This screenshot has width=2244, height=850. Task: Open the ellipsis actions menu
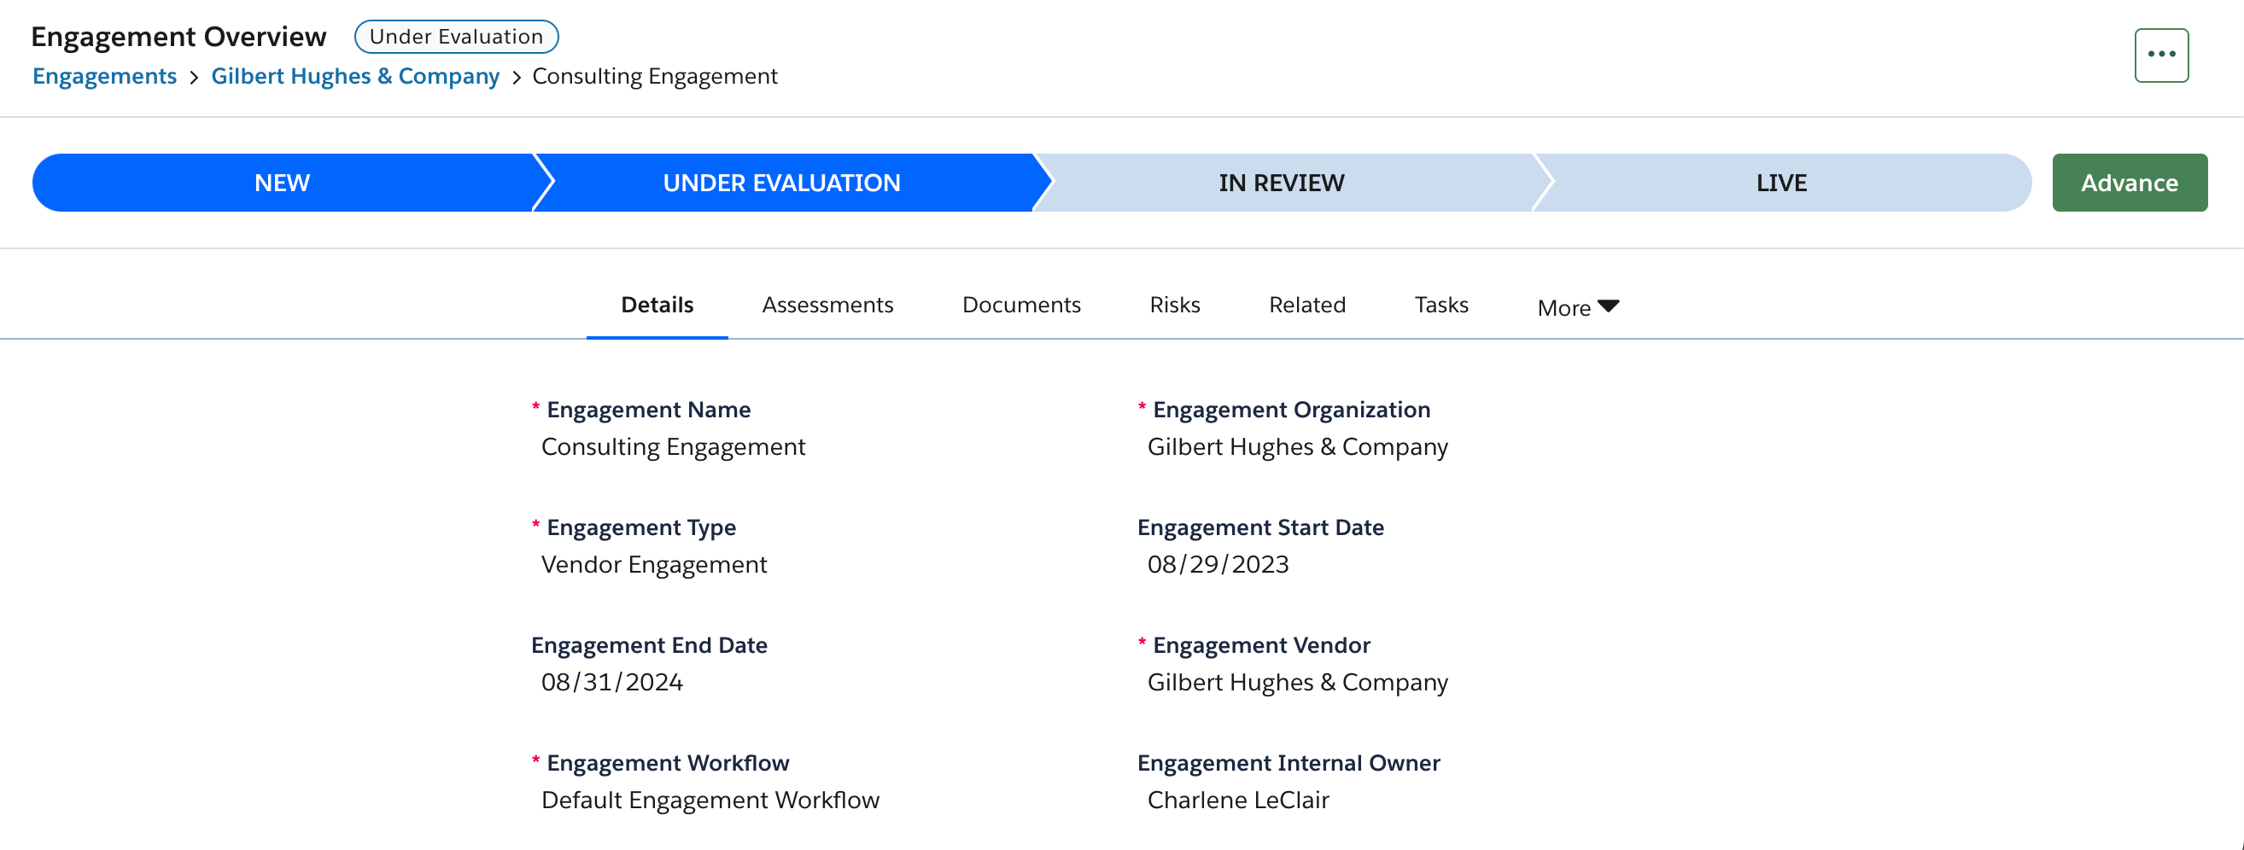(2160, 55)
